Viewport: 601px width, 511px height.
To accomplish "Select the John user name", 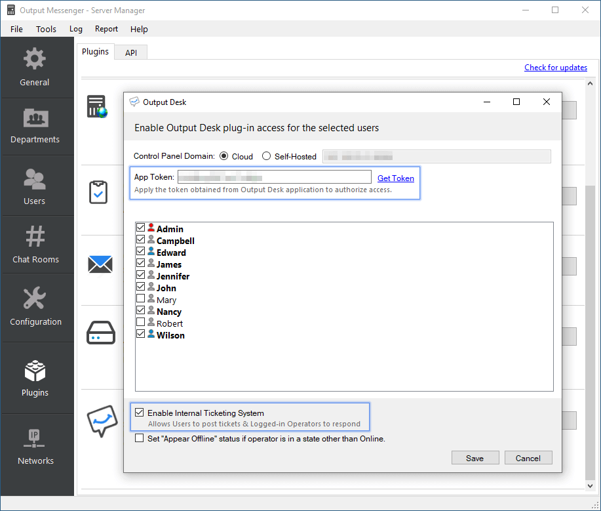I will 166,289.
